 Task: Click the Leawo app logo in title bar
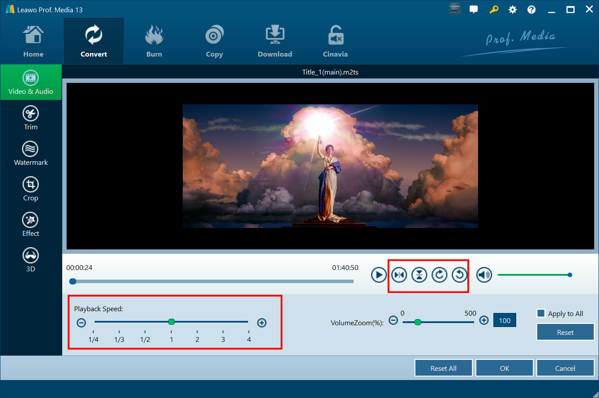[x=10, y=9]
